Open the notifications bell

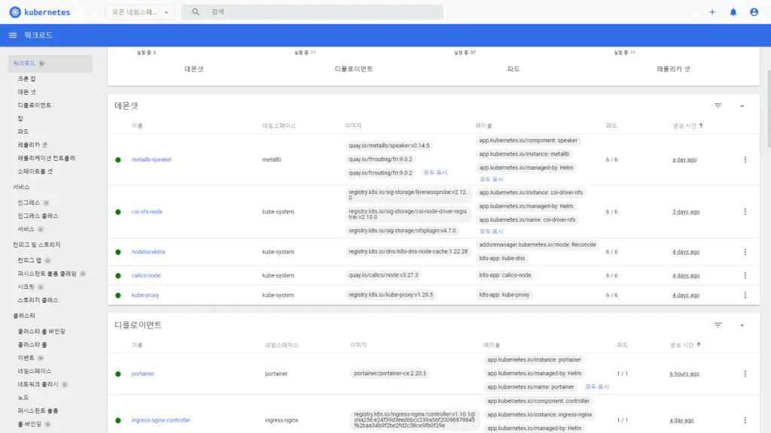pos(733,12)
